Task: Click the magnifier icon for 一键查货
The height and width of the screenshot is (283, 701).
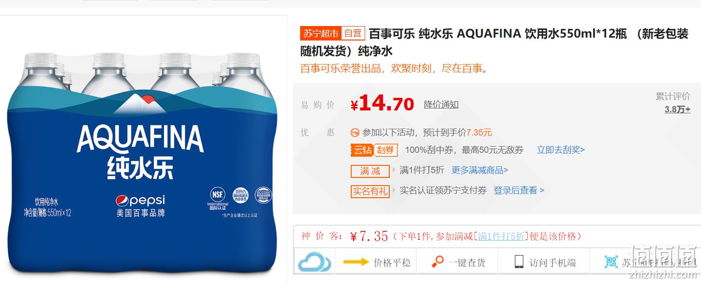Action: point(437,262)
